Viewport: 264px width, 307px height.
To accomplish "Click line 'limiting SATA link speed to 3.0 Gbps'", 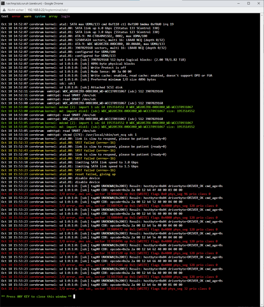I will [x=70, y=163].
